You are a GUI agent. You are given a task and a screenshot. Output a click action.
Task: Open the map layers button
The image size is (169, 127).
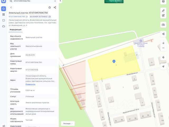(163, 1)
